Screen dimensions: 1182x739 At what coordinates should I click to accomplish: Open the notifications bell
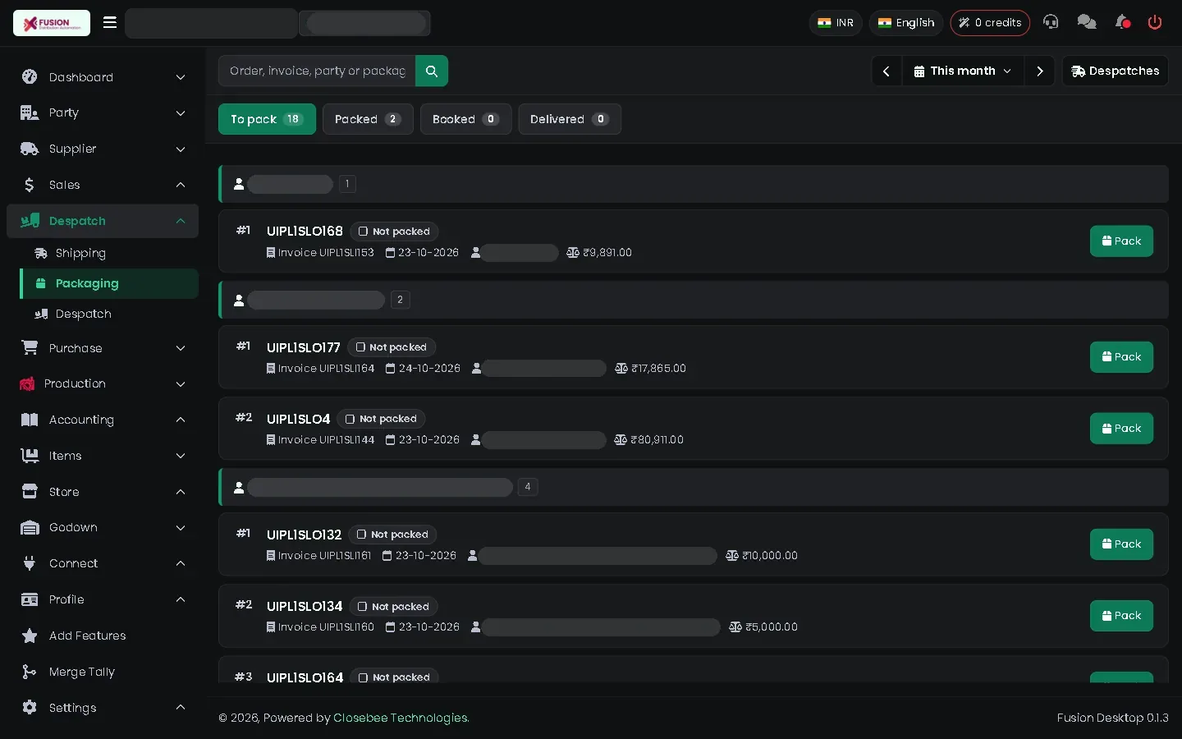coord(1122,22)
